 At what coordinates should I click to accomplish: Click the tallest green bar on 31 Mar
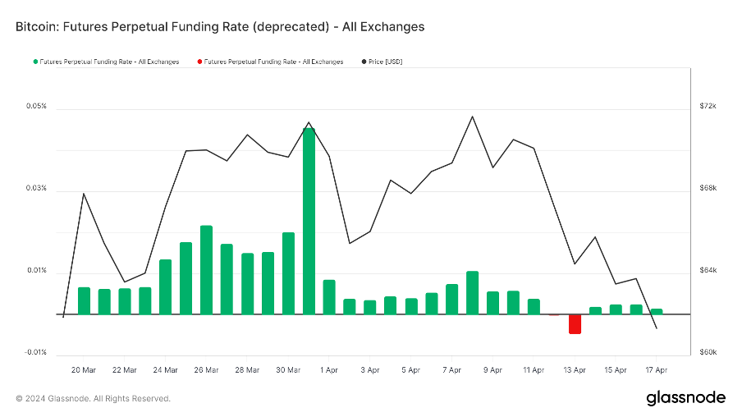tap(309, 221)
